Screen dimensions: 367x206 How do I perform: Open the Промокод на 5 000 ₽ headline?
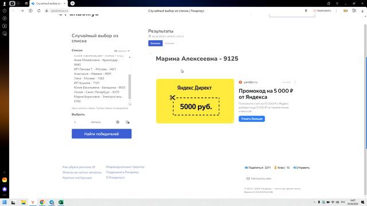pyautogui.click(x=266, y=94)
